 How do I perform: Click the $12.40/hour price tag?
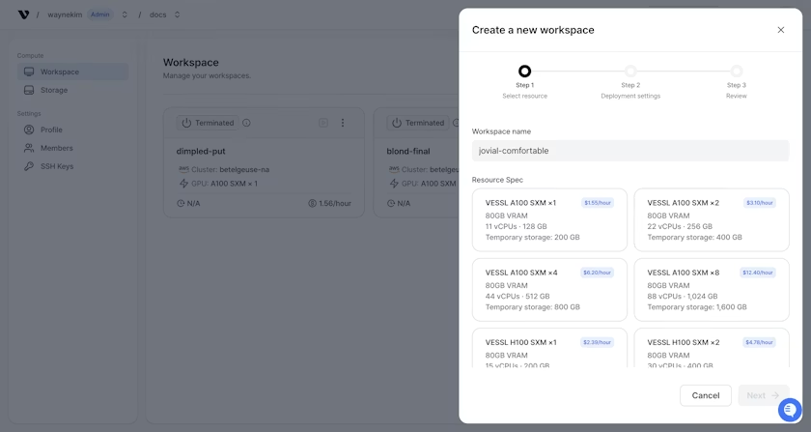758,273
